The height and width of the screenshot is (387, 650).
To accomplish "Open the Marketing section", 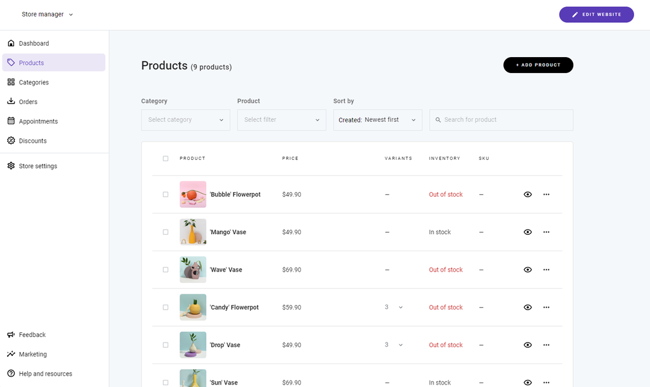I will [x=32, y=354].
